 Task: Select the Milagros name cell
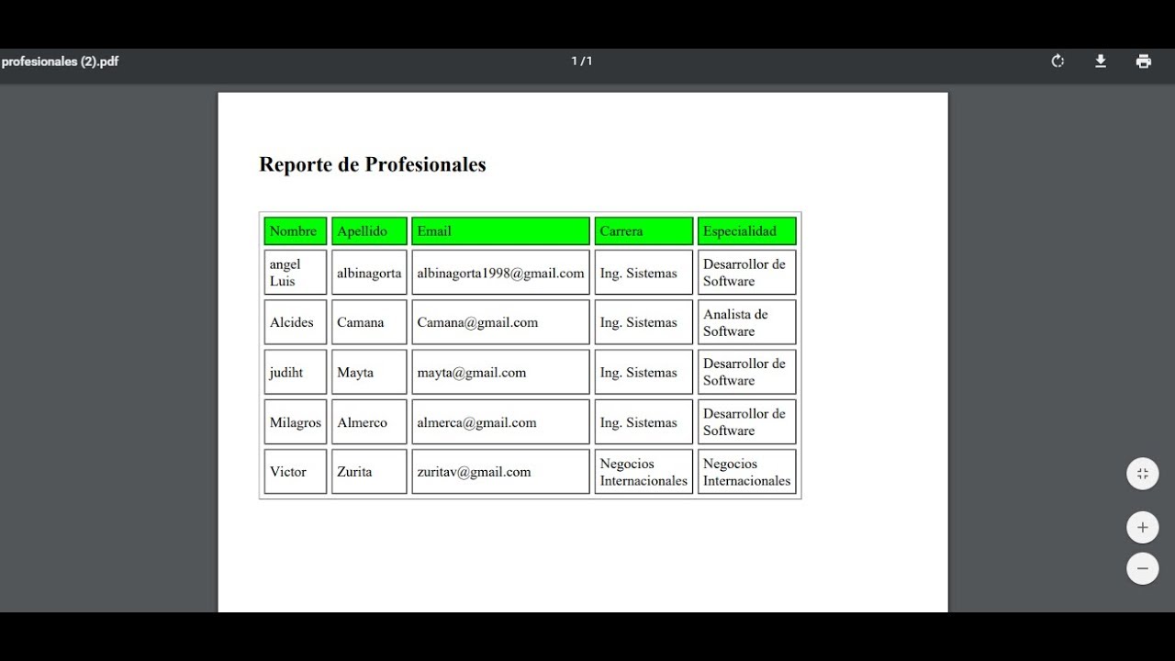[296, 422]
